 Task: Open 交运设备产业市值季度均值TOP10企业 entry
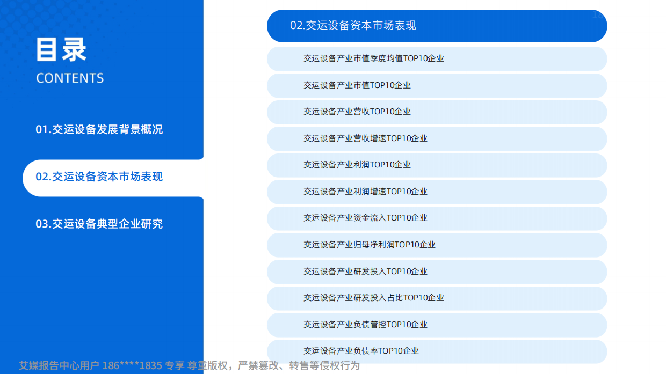coord(437,58)
